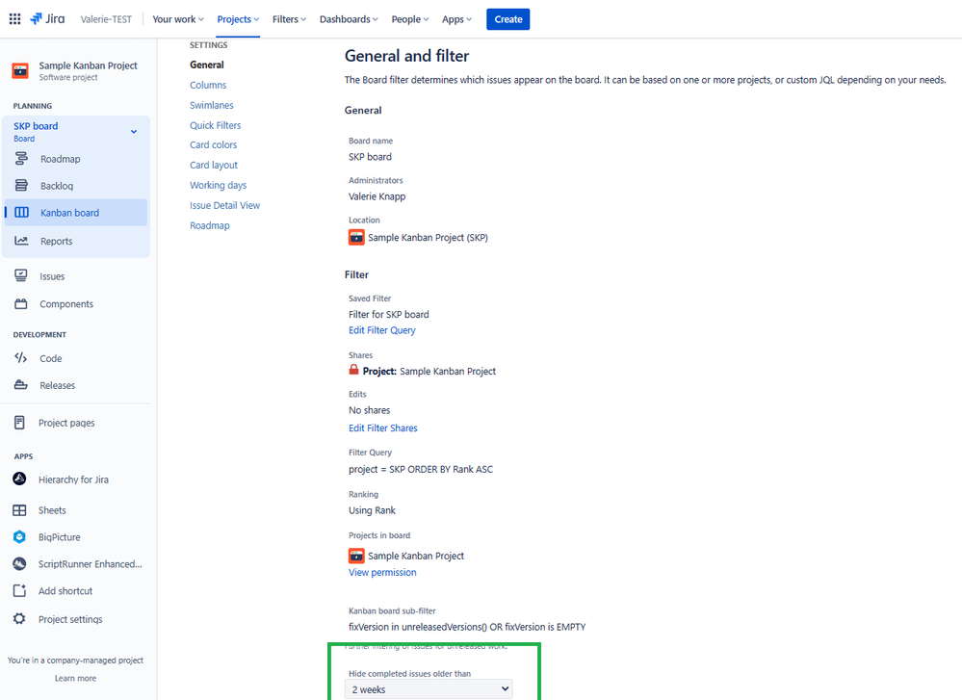Open Quick Filters settings
The width and height of the screenshot is (962, 700).
pyautogui.click(x=216, y=125)
